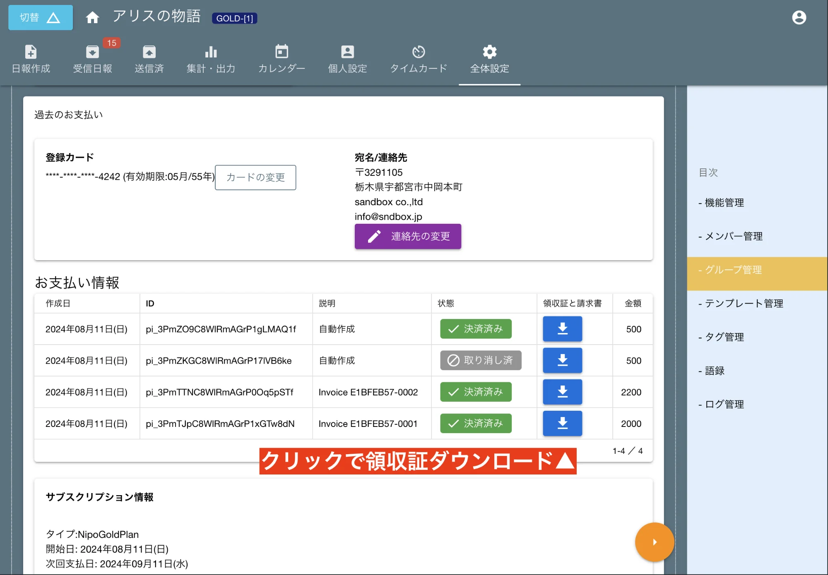
Task: Open the タイムカード clock icon
Action: pyautogui.click(x=419, y=58)
